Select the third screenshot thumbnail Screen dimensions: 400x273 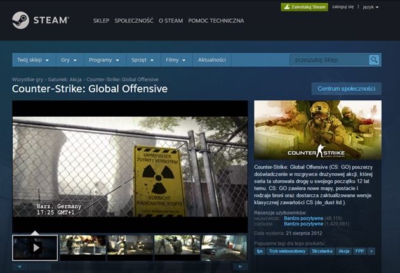point(130,248)
